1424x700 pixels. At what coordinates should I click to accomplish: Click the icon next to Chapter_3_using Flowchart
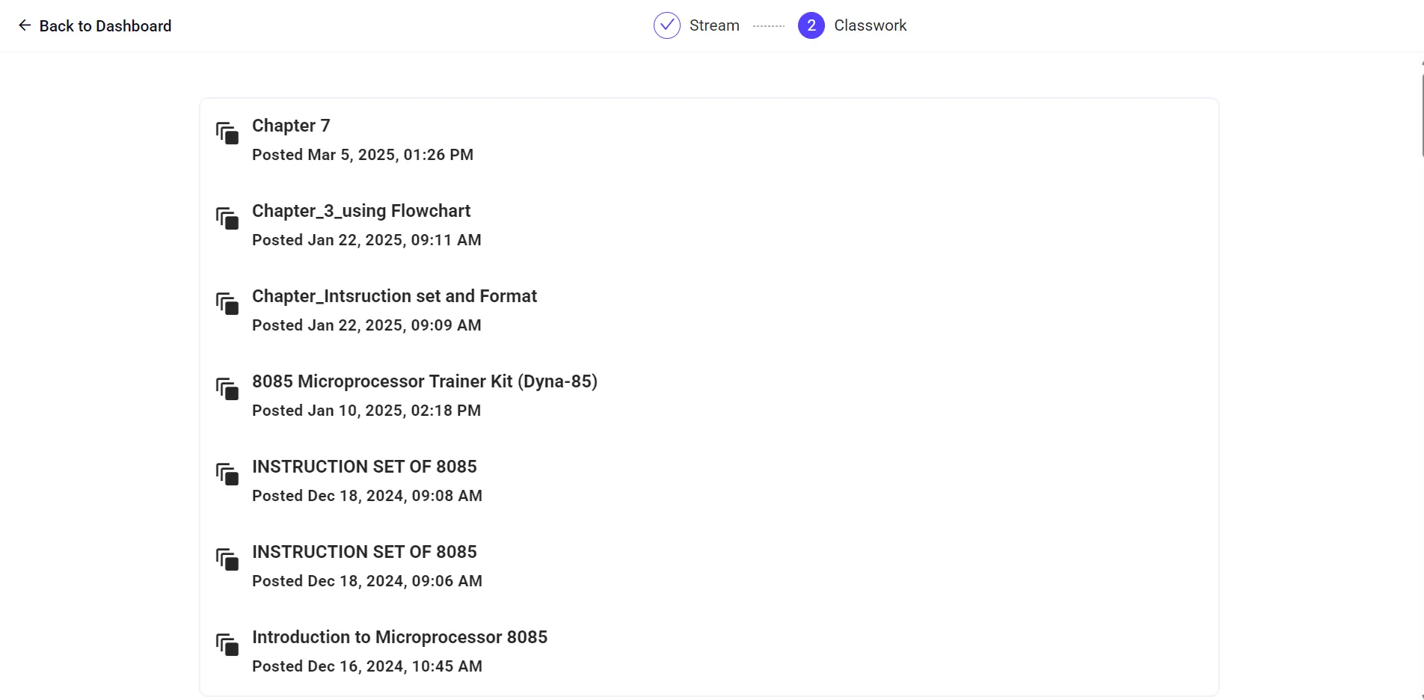pos(227,218)
